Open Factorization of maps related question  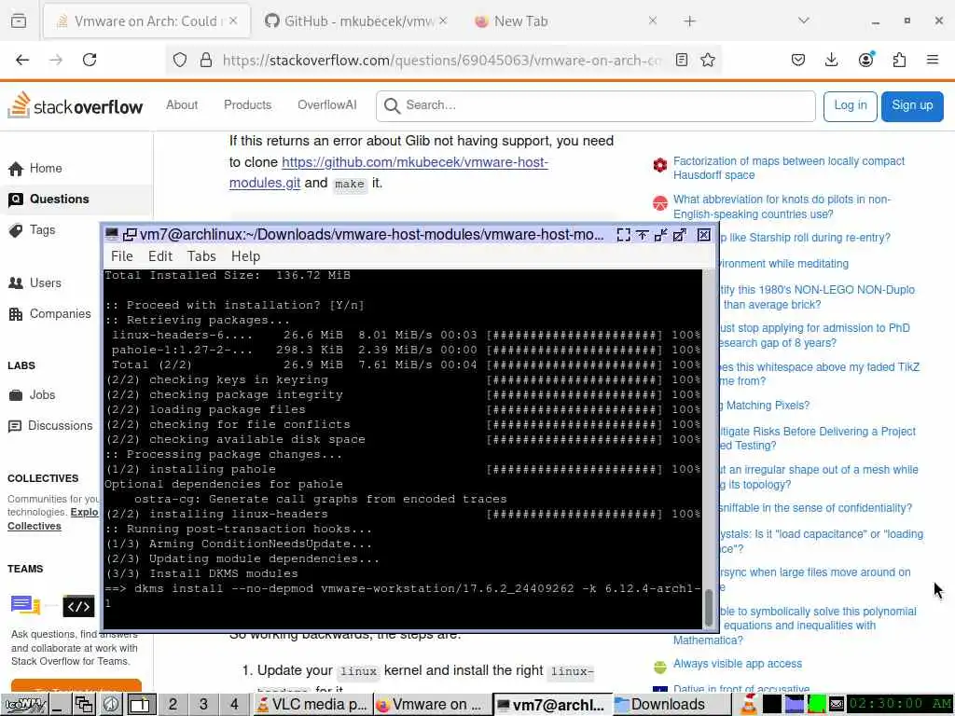(789, 168)
